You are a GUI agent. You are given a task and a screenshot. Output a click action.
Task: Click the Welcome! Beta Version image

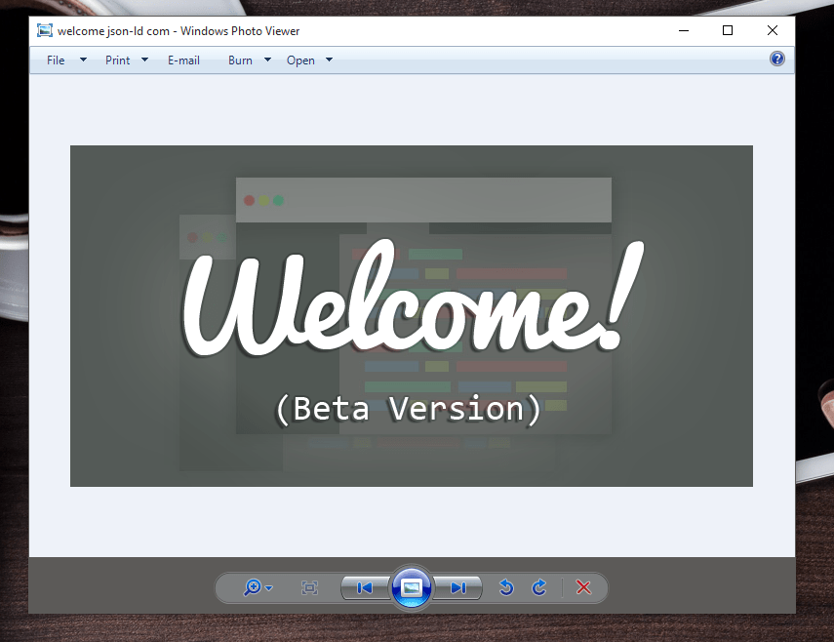(411, 315)
